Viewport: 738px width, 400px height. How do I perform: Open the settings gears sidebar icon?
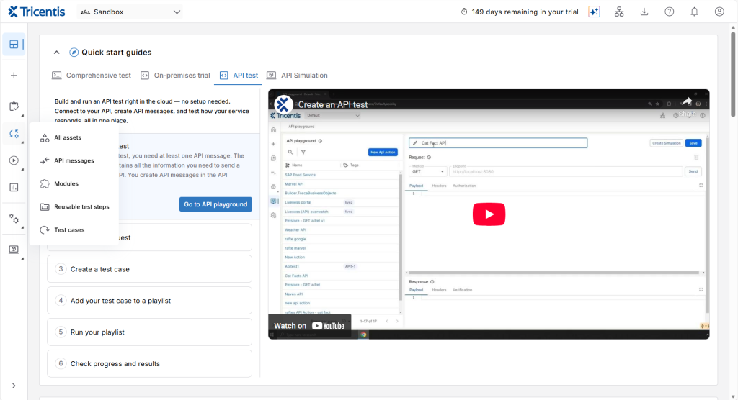tap(14, 219)
